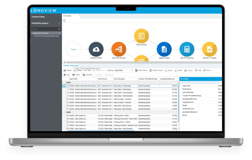Open the toolbar overflow dots menu

[213, 70]
